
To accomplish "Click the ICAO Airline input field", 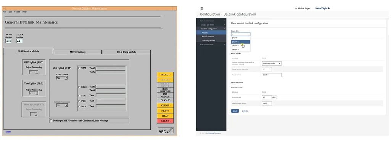I will tap(8, 41).
